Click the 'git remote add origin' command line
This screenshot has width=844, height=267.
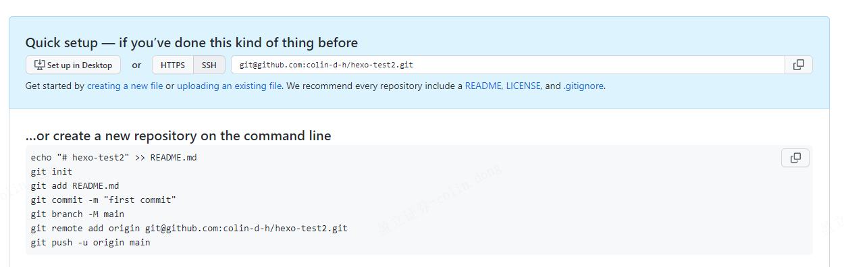click(189, 228)
